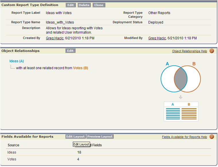The image size is (218, 167).
Task: Click the A/B table result icon
Action: (x=181, y=111)
